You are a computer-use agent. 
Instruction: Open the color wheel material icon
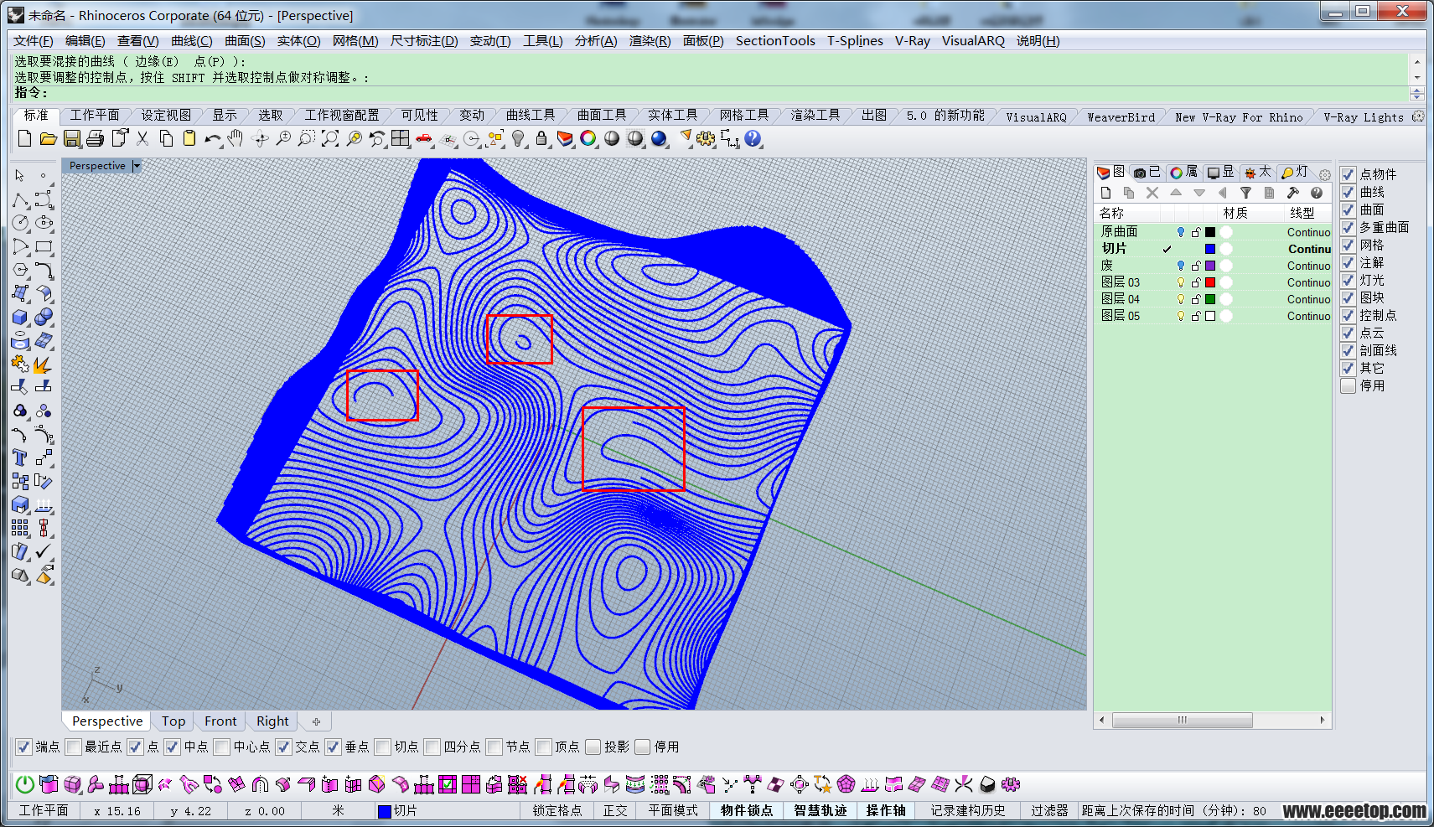[588, 138]
